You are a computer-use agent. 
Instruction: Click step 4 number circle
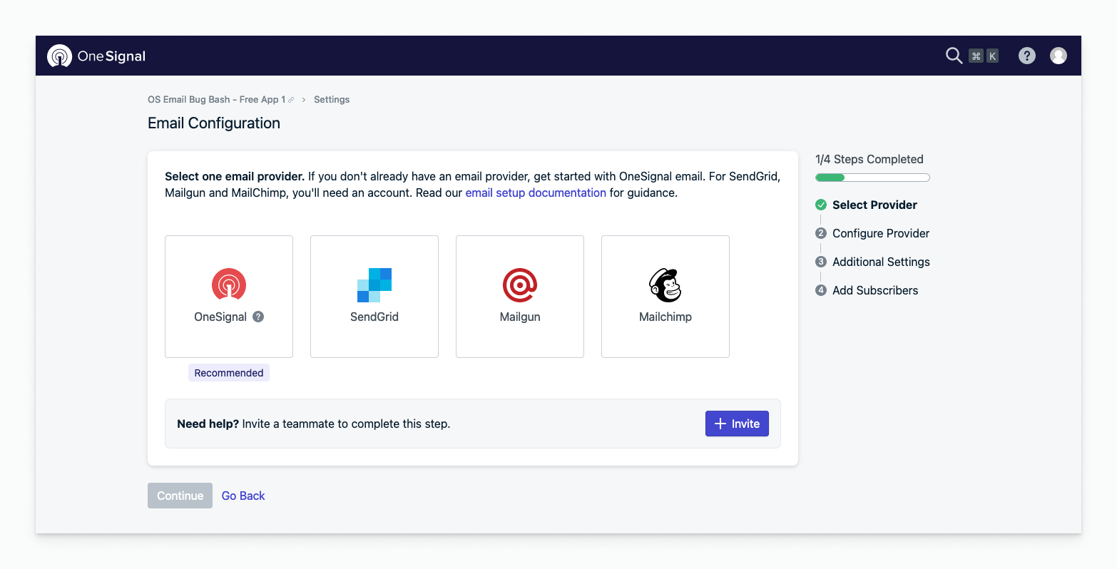[821, 290]
